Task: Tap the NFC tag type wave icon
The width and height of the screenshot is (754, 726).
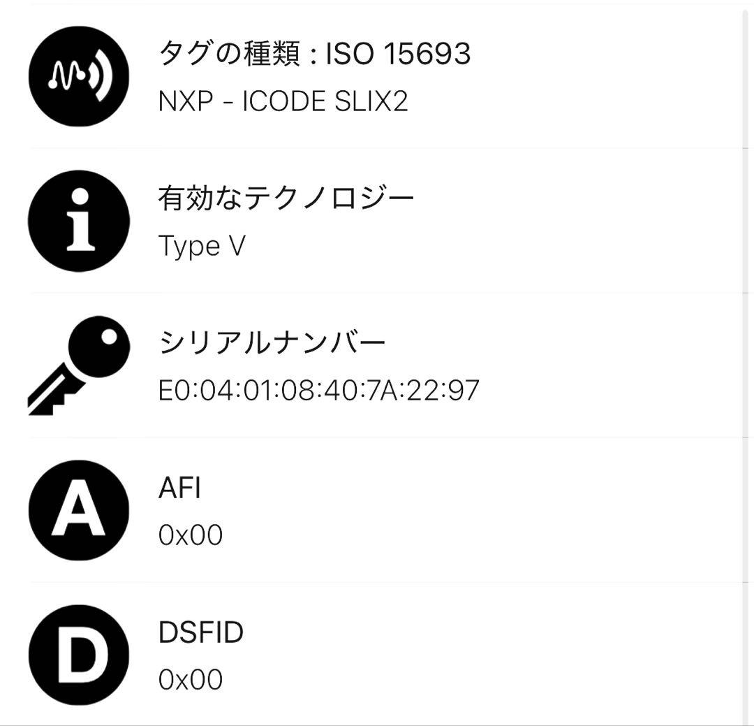Action: click(x=78, y=76)
